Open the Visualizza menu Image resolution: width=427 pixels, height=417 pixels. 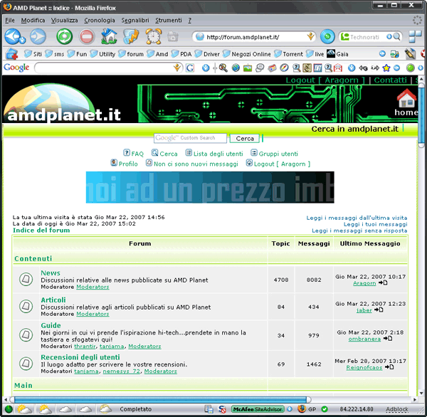pyautogui.click(x=65, y=20)
